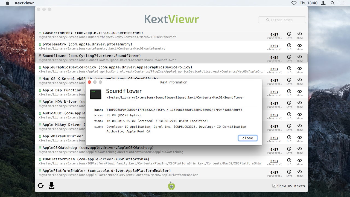Open info for the Soundflower kext
The width and height of the screenshot is (350, 197).
289,57
